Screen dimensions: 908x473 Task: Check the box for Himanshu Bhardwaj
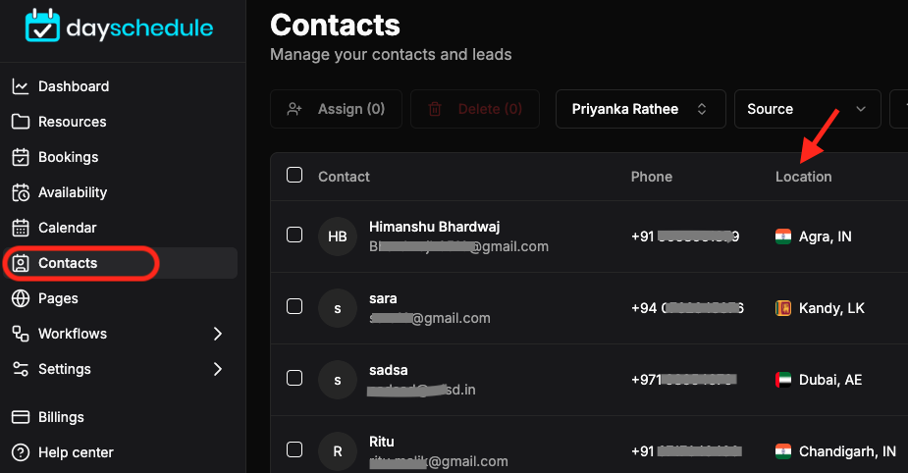click(294, 235)
